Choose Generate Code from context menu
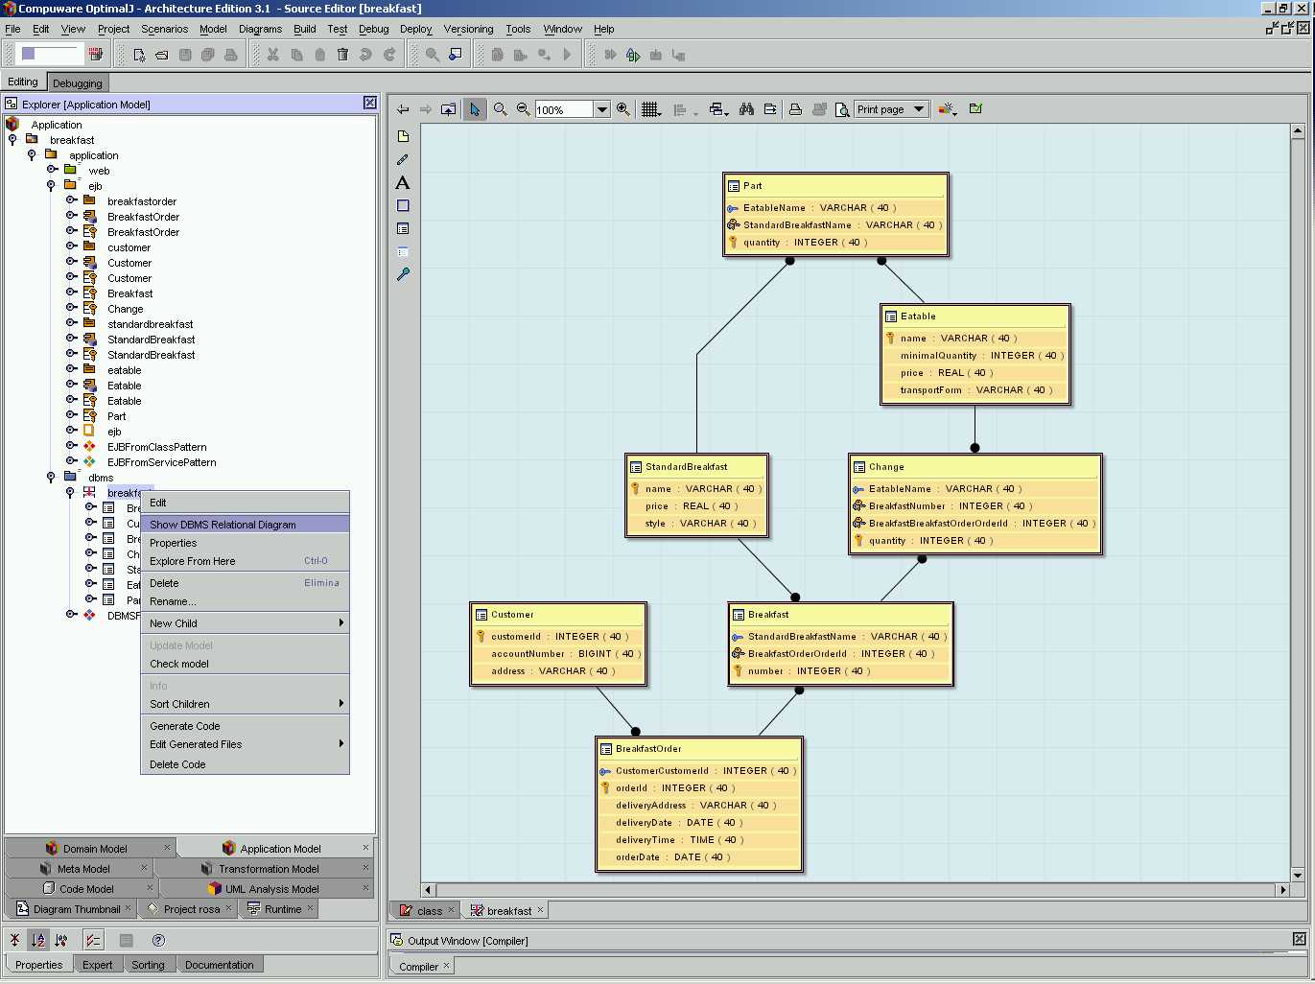Image resolution: width=1315 pixels, height=984 pixels. coord(245,726)
